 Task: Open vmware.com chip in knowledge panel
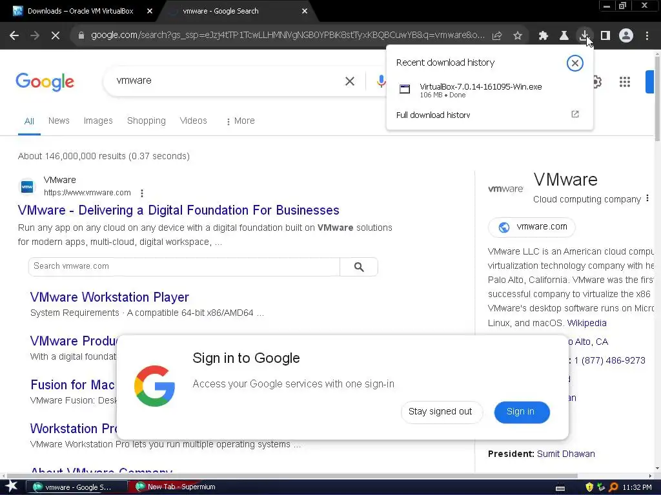(532, 228)
